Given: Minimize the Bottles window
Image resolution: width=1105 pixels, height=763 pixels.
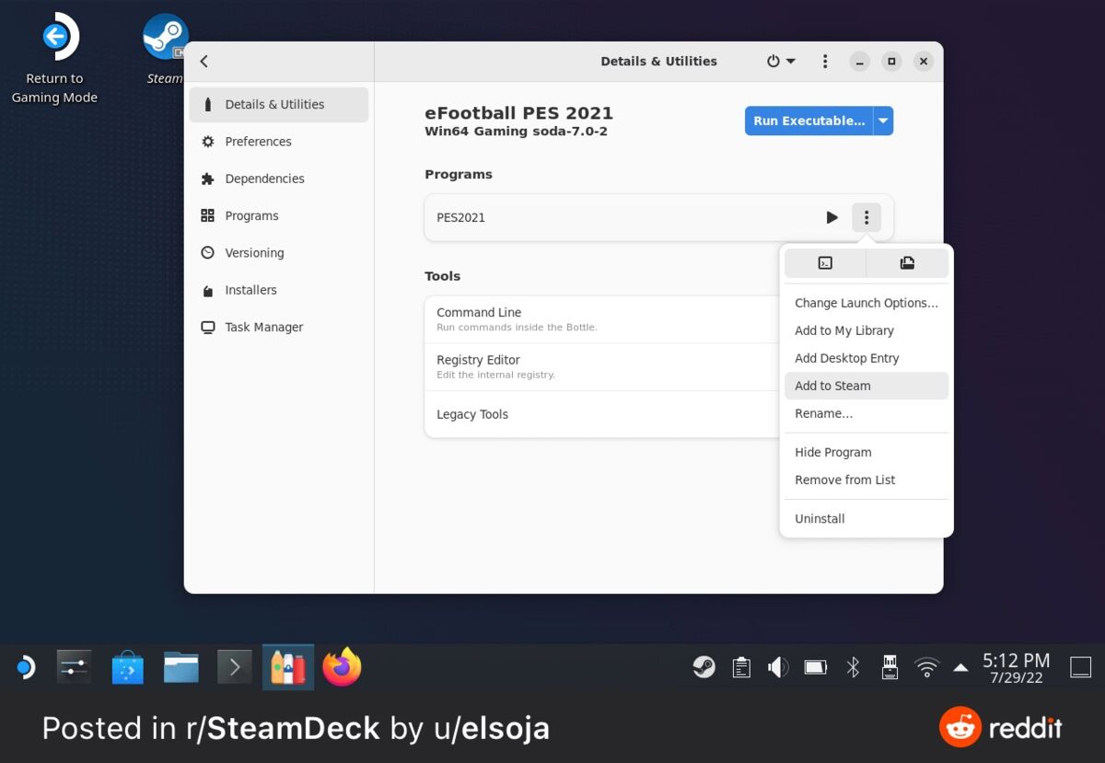Looking at the screenshot, I should pos(859,62).
